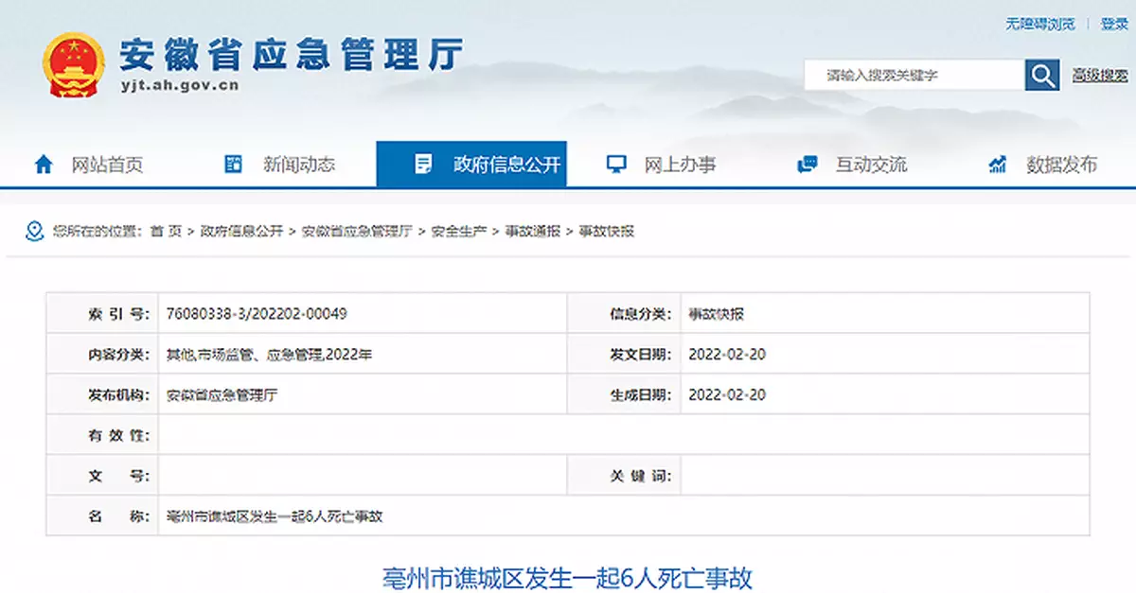
Task: Open the 无障碍浏览 accessibility link
Action: [1039, 25]
